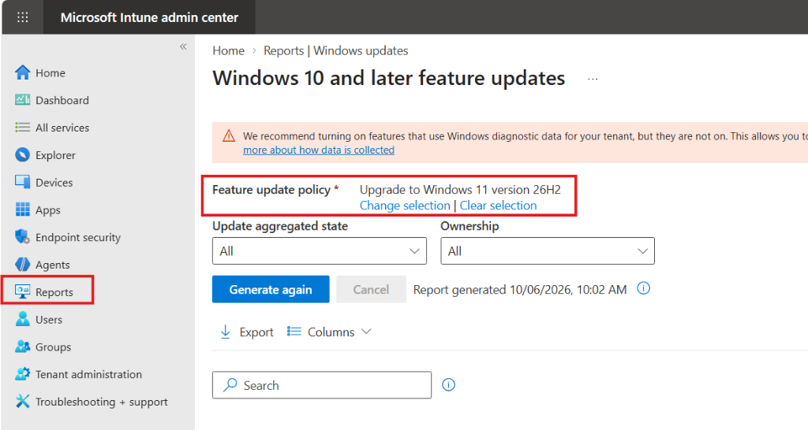Click the Troubleshooting + support tools icon
The height and width of the screenshot is (430, 808).
click(22, 401)
